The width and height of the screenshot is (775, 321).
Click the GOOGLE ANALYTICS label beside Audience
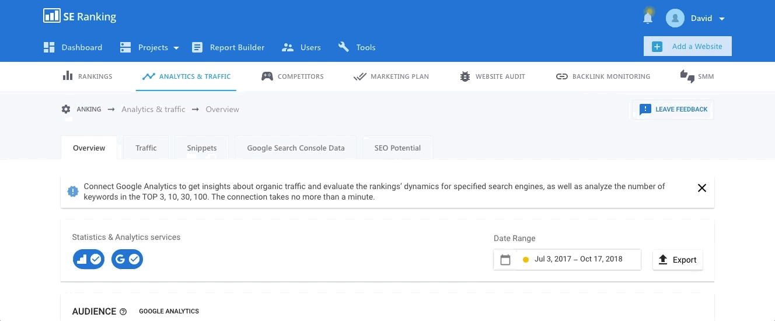[x=169, y=312]
